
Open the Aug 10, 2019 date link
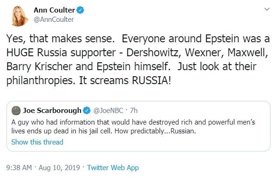point(59,168)
